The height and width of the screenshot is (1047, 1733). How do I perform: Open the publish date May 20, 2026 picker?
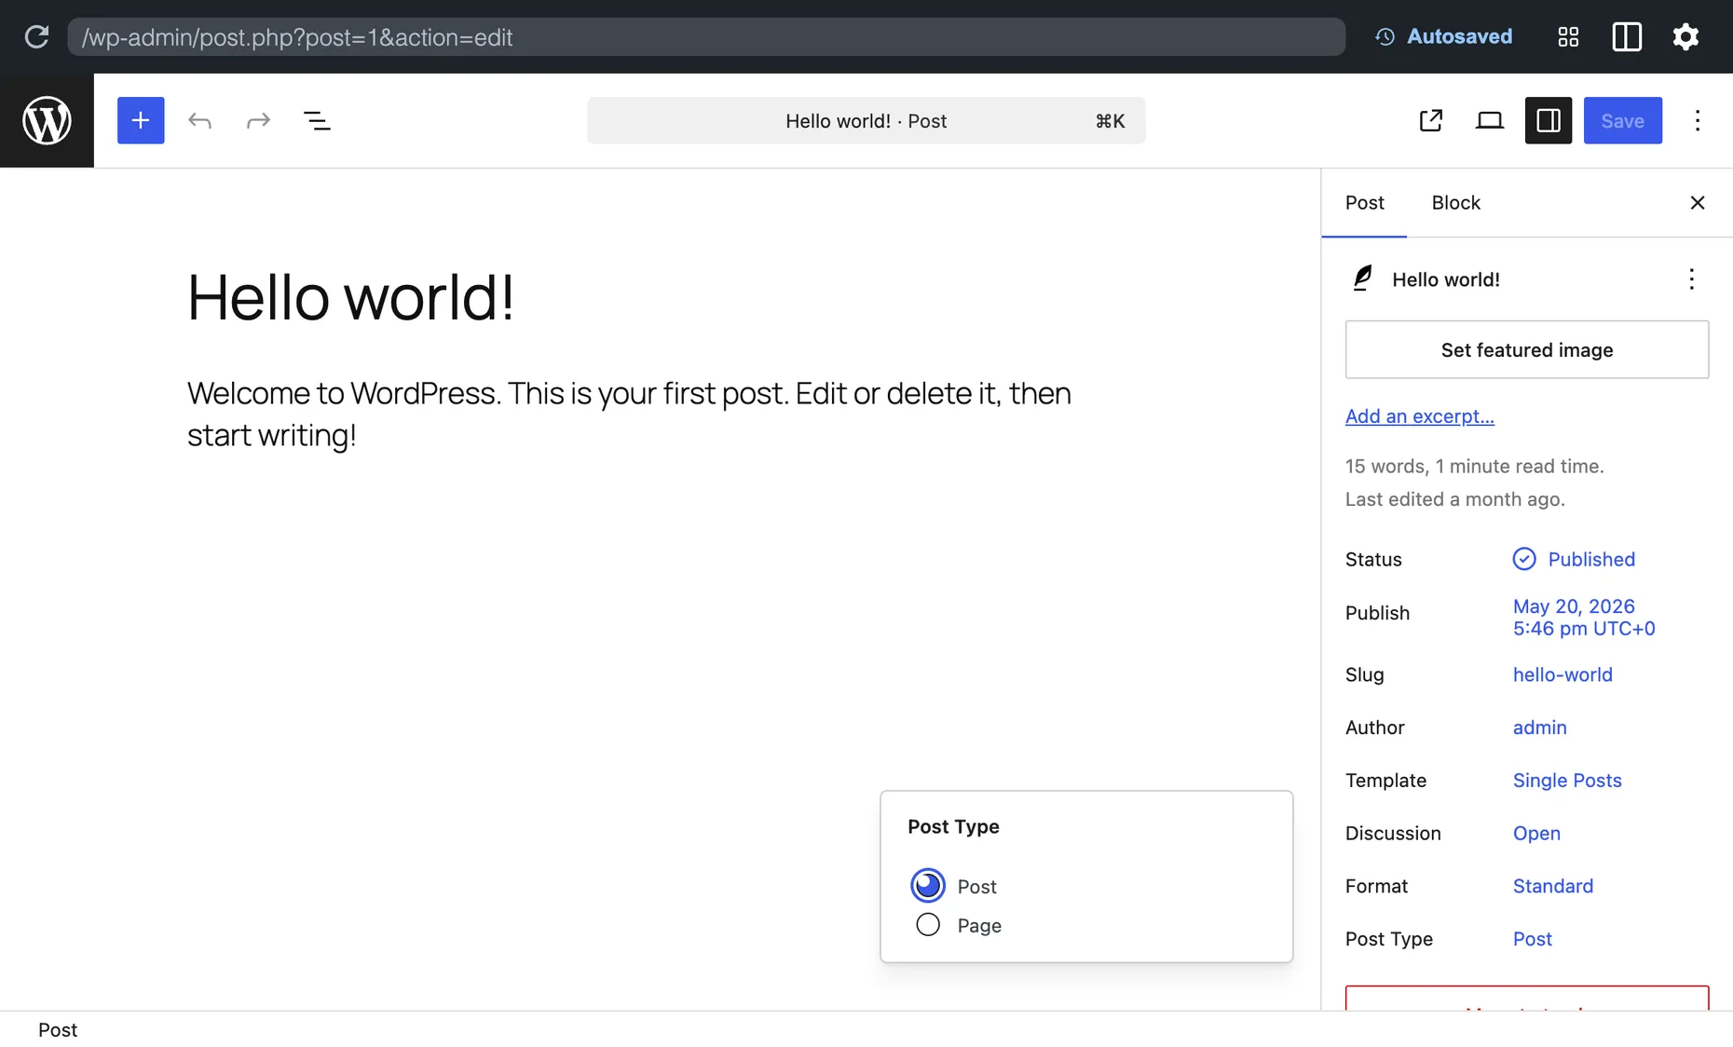tap(1584, 617)
